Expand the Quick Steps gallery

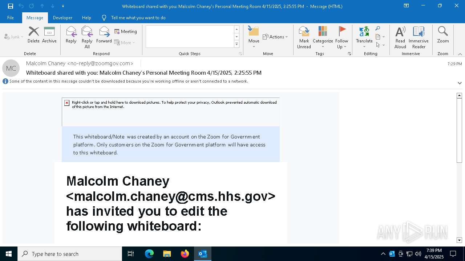[236, 44]
